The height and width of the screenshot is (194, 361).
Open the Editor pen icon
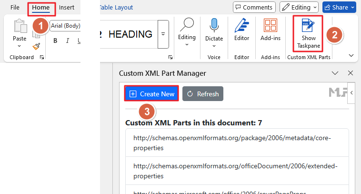pyautogui.click(x=242, y=25)
